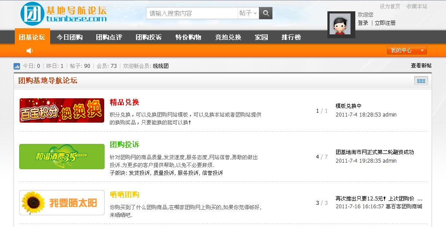Click the 欢迎您 greeting text
The height and width of the screenshot is (227, 446).
365,14
